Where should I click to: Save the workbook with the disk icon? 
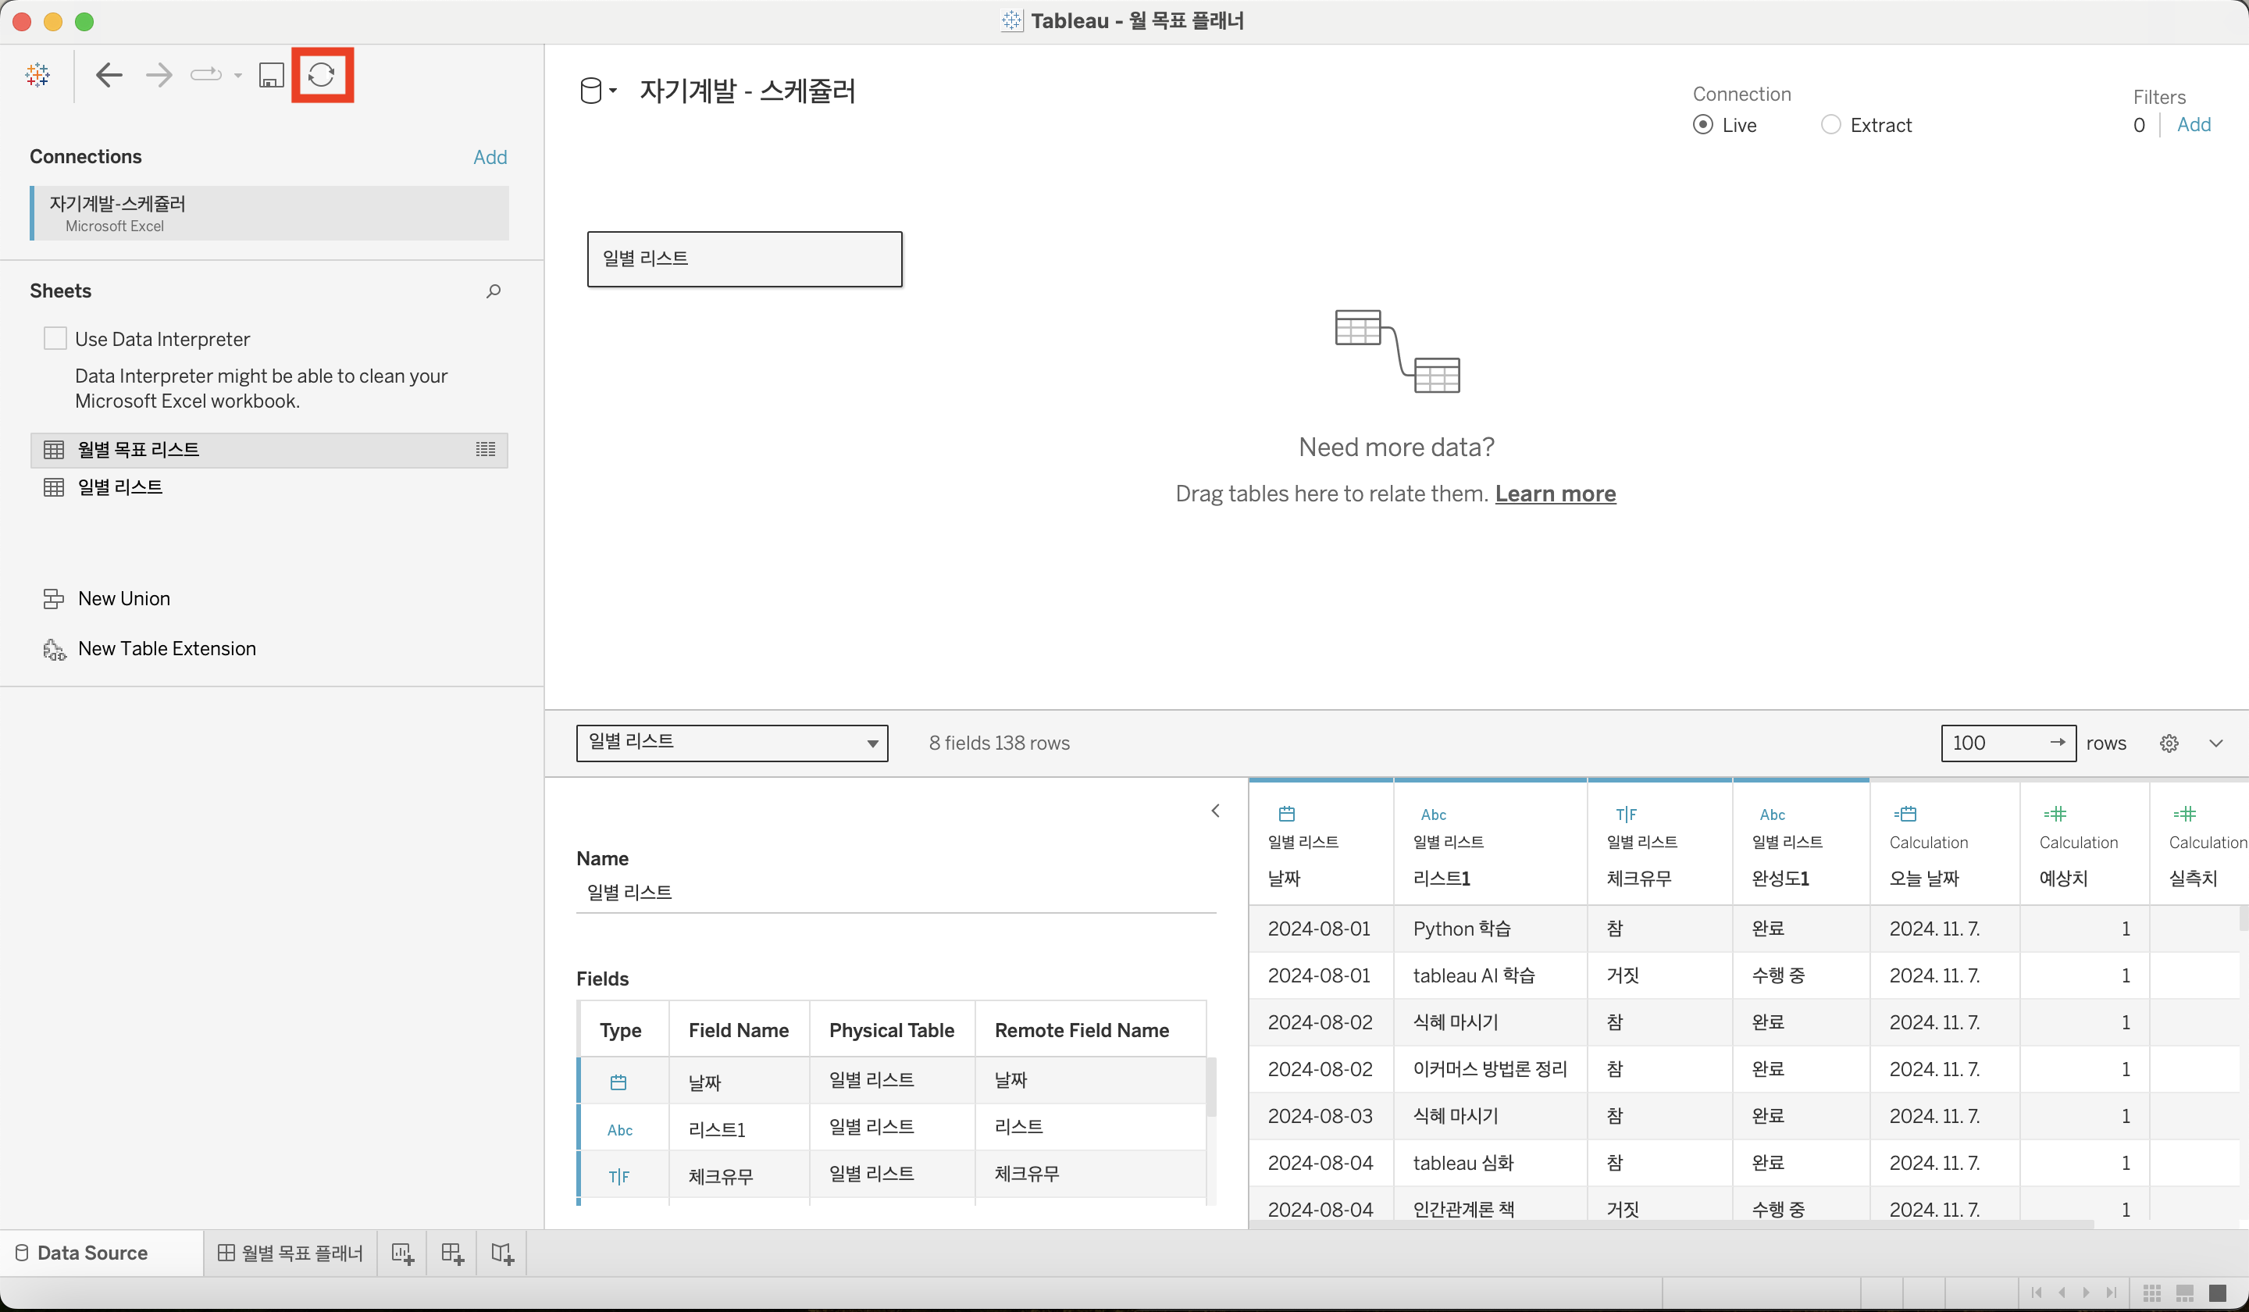pyautogui.click(x=271, y=75)
